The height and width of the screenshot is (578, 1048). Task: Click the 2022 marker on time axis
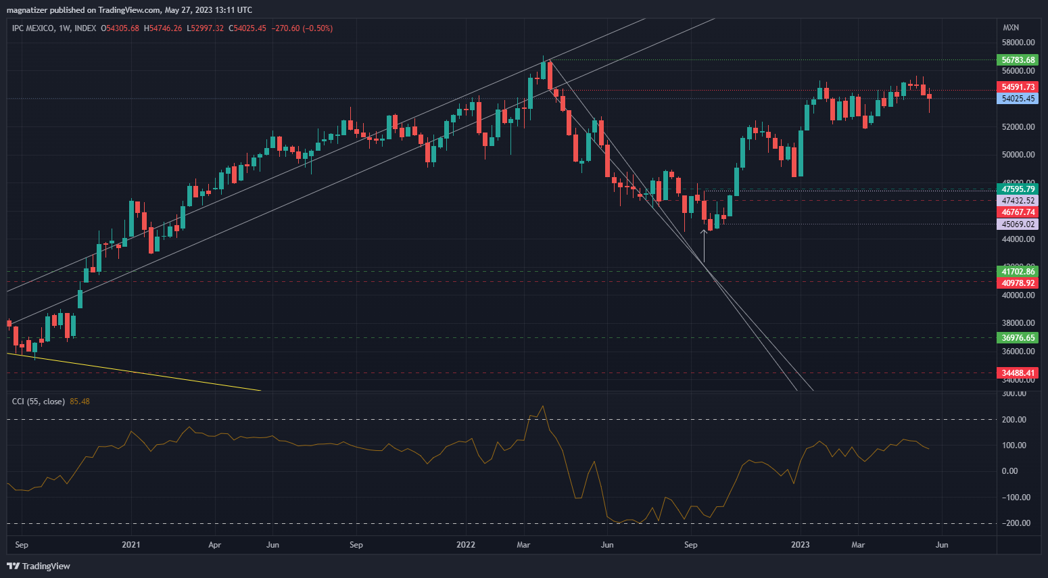click(x=466, y=545)
